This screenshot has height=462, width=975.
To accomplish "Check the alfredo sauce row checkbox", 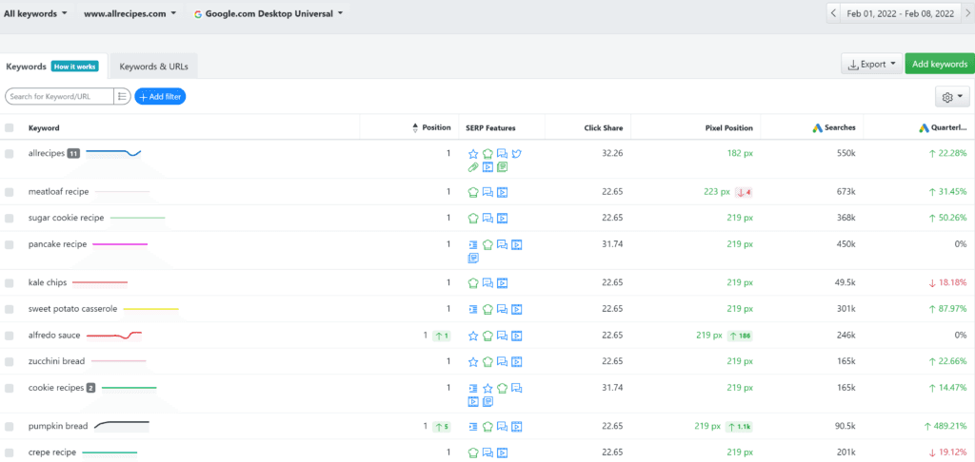I will point(9,336).
